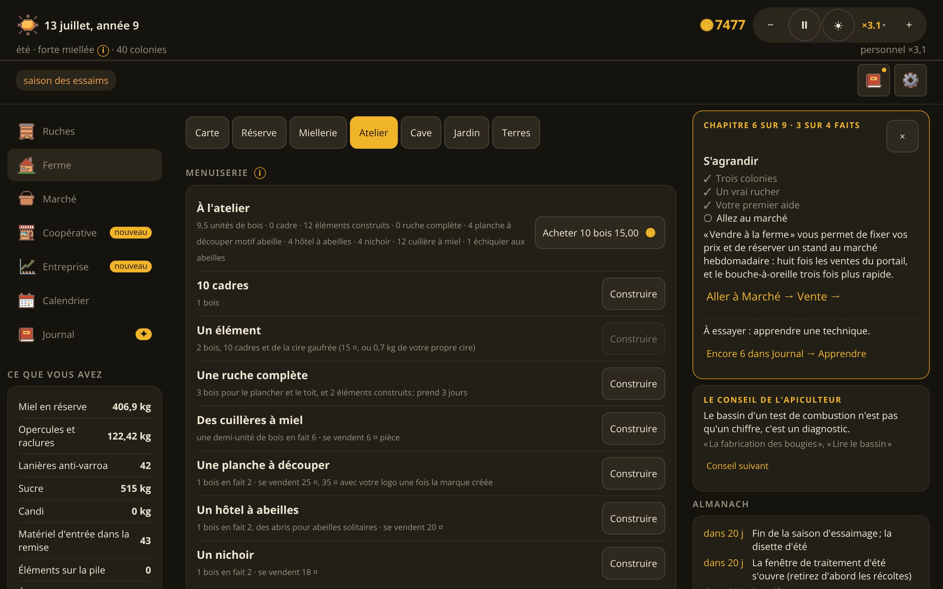Open Encore 6 dans Journal → Apprendre link
Image resolution: width=943 pixels, height=589 pixels.
[786, 354]
